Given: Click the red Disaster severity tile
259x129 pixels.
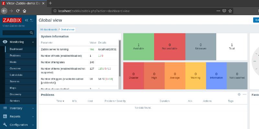Looking at the screenshot, I should tap(133, 75).
